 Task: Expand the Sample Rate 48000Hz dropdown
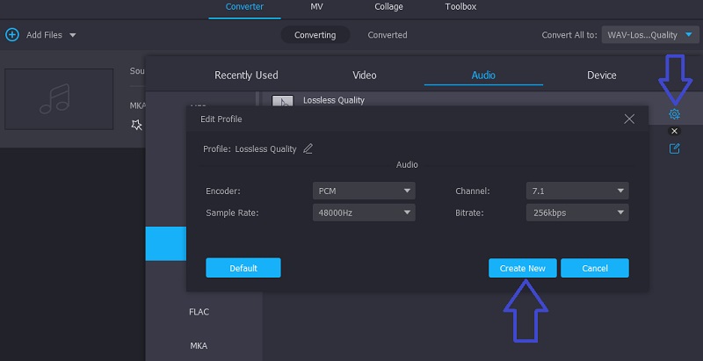click(363, 213)
